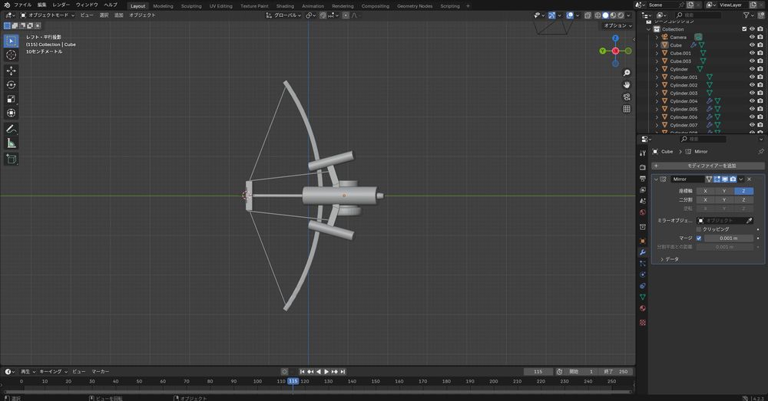Select the Transform tool
The image size is (768, 401).
coord(12,113)
